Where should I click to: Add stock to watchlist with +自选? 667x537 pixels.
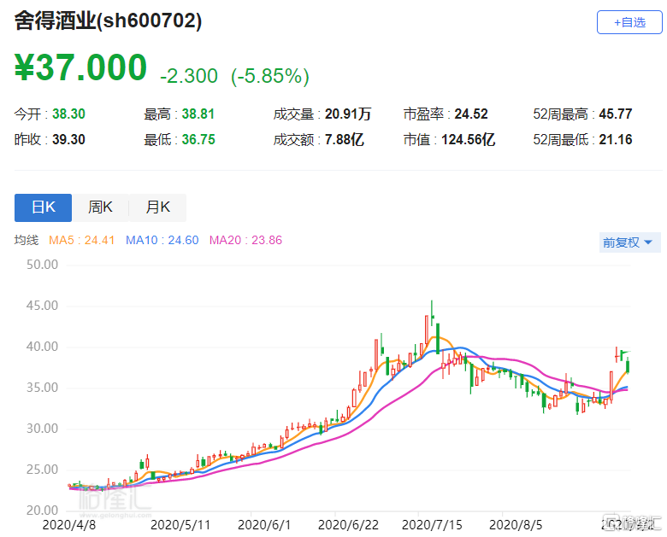point(629,23)
